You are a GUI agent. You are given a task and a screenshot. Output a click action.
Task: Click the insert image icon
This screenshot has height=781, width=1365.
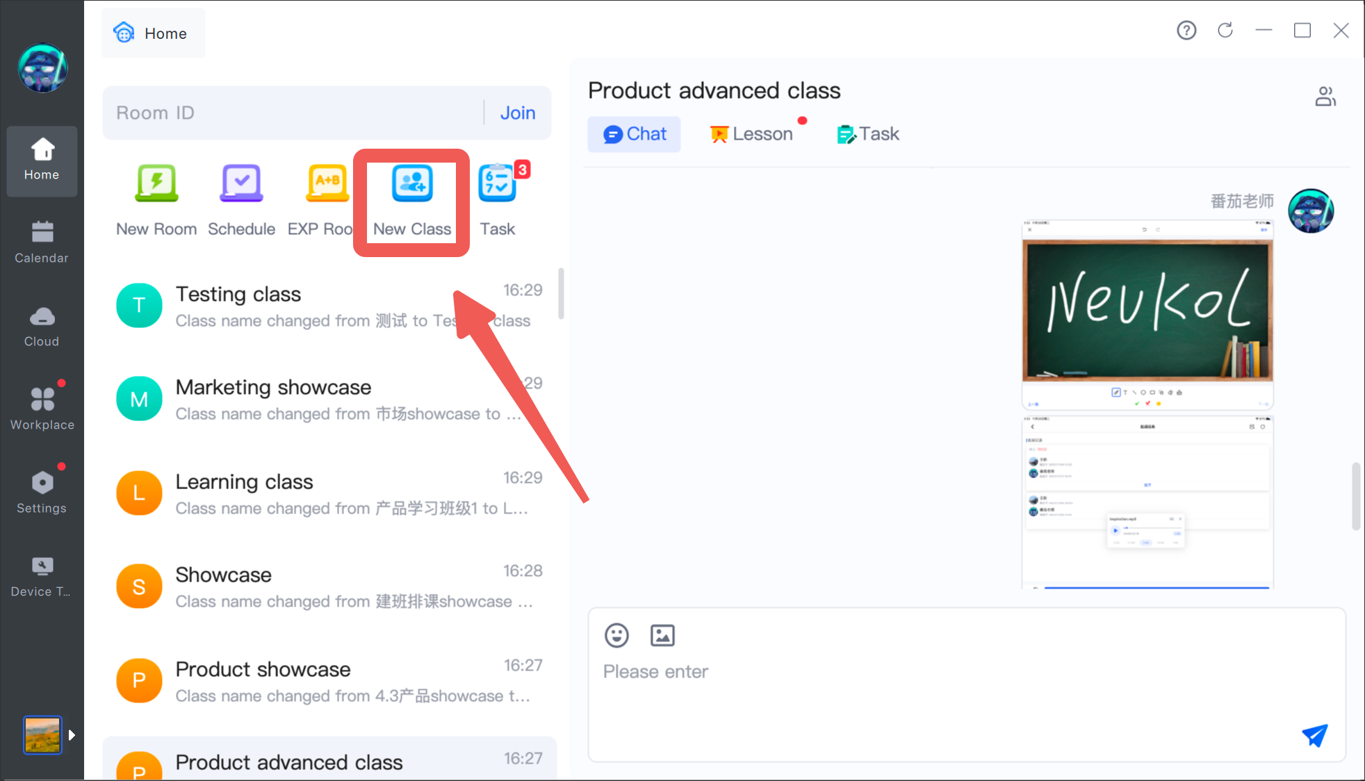point(662,635)
